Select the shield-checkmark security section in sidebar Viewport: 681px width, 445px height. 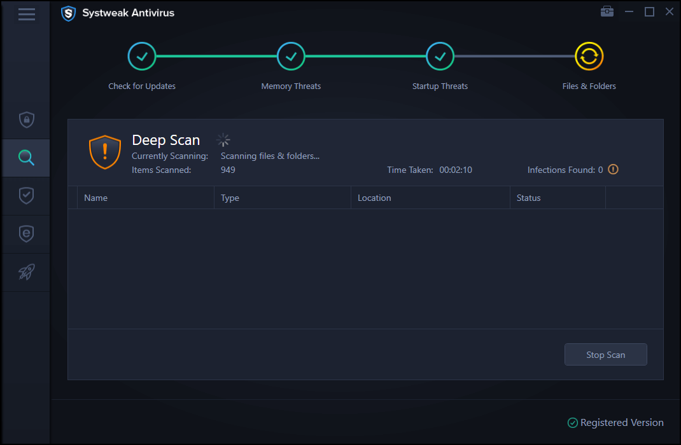(25, 196)
